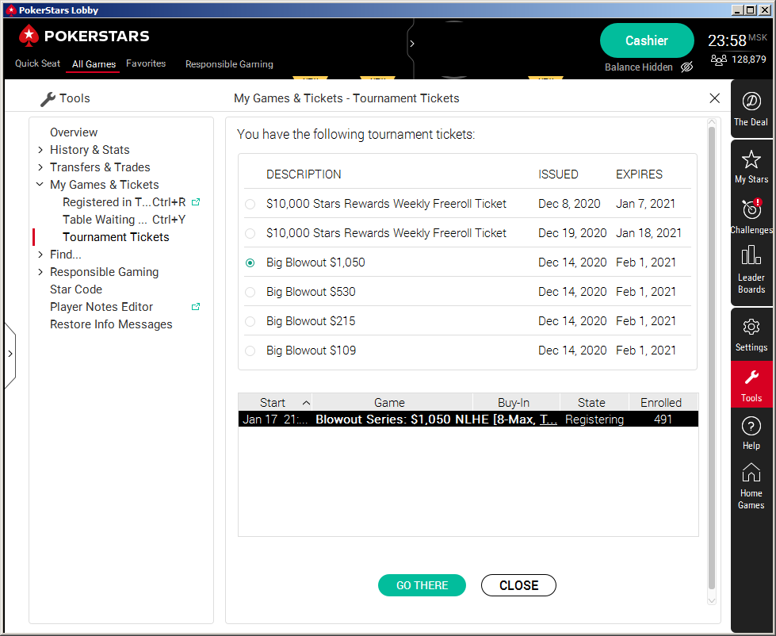The width and height of the screenshot is (776, 636).
Task: Select Weekly Freeroll Ticket issued Dec 19
Action: tap(250, 233)
